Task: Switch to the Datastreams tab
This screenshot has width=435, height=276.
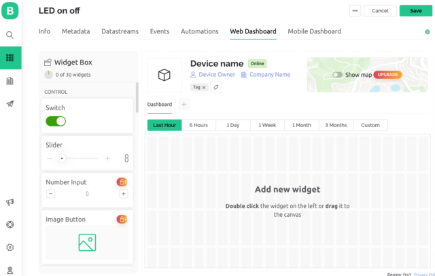Action: coord(120,31)
